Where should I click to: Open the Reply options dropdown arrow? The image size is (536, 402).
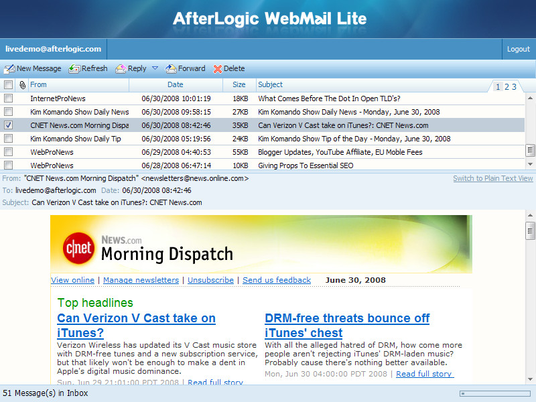coord(155,68)
